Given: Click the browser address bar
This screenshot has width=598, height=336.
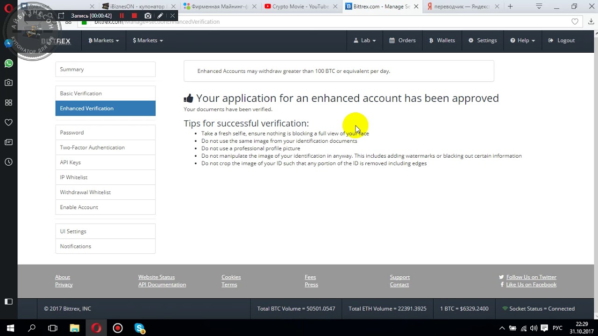Looking at the screenshot, I should [x=327, y=21].
